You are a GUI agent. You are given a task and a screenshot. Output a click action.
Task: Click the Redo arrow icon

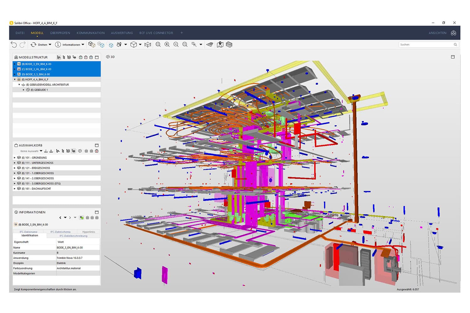coord(23,45)
